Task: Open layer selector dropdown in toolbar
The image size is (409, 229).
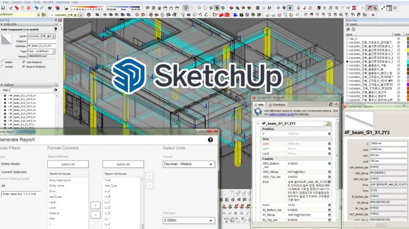Action: coord(81,15)
